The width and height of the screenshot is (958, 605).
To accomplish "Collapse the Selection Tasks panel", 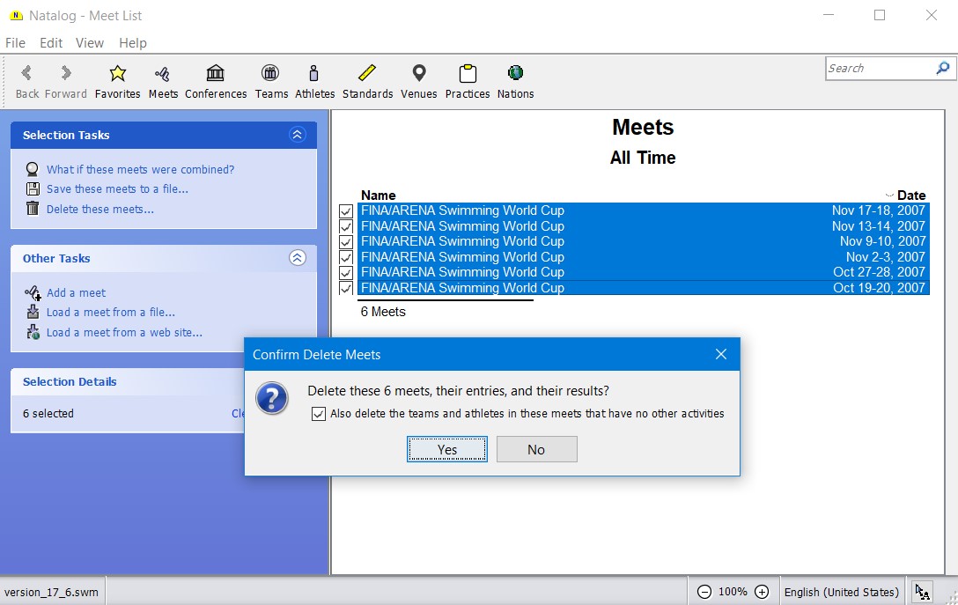I will (x=297, y=135).
